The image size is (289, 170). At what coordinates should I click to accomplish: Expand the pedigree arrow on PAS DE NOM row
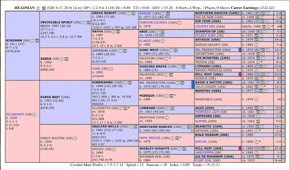(284, 17)
